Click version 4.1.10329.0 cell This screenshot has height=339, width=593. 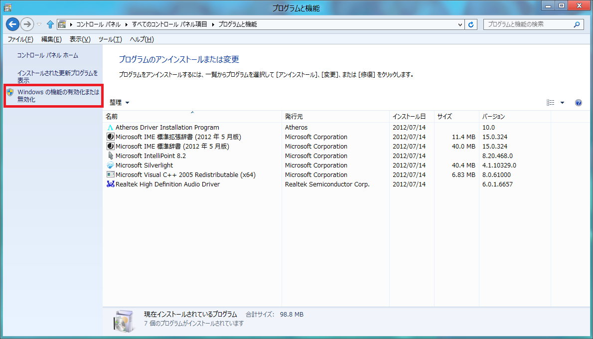499,166
